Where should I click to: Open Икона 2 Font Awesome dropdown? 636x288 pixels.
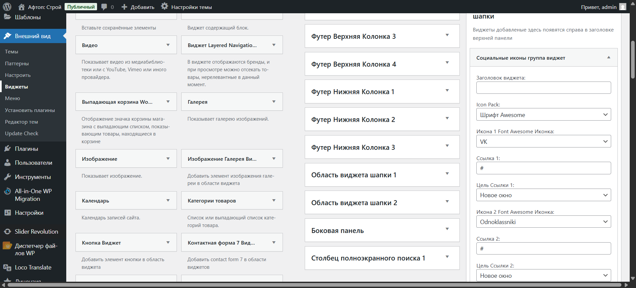[543, 222]
